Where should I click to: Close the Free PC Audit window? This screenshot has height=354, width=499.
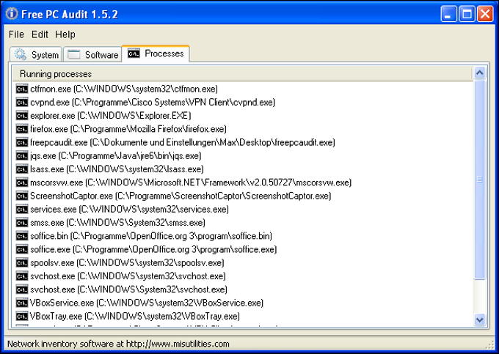coord(485,14)
